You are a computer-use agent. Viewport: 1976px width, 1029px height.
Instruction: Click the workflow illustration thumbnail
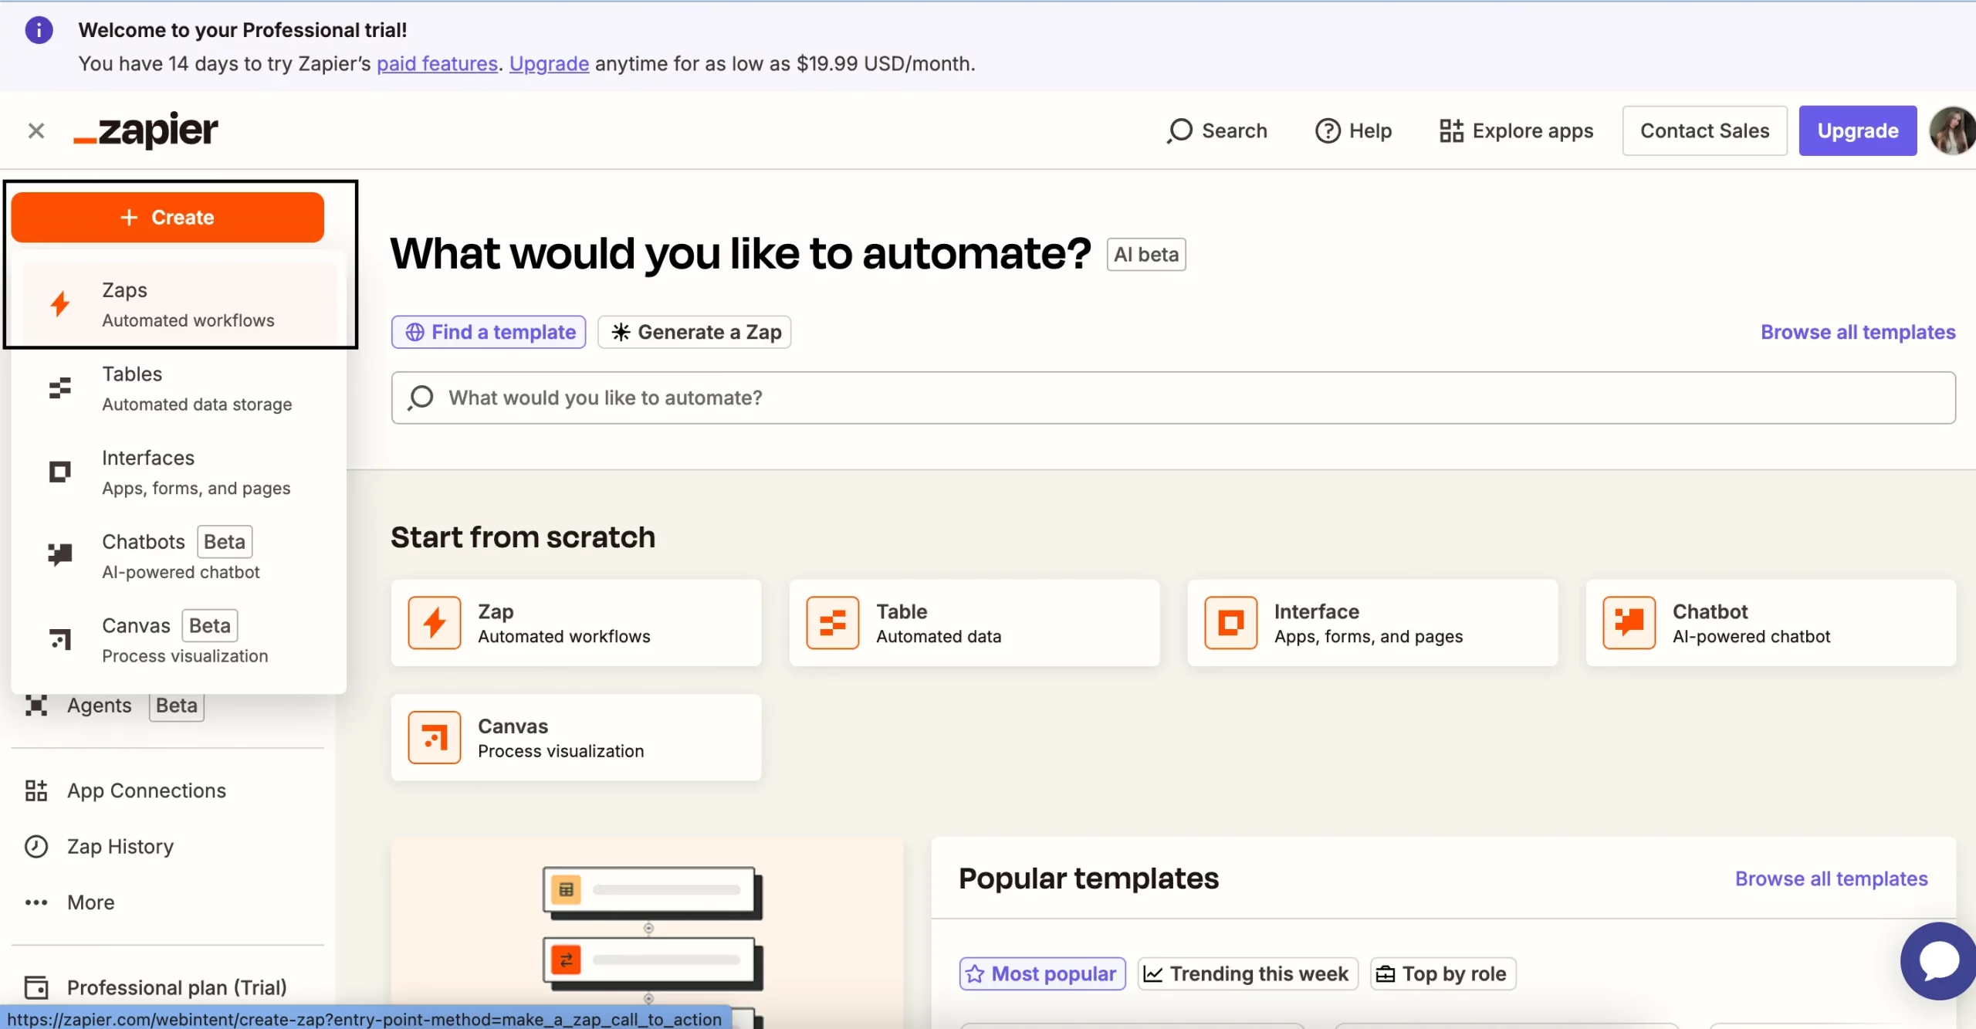647,933
